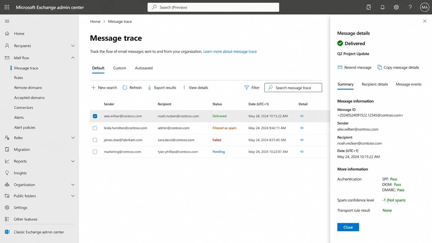Check the james.doe@fabrikam.com row checkbox
This screenshot has height=243, width=432.
(x=95, y=140)
